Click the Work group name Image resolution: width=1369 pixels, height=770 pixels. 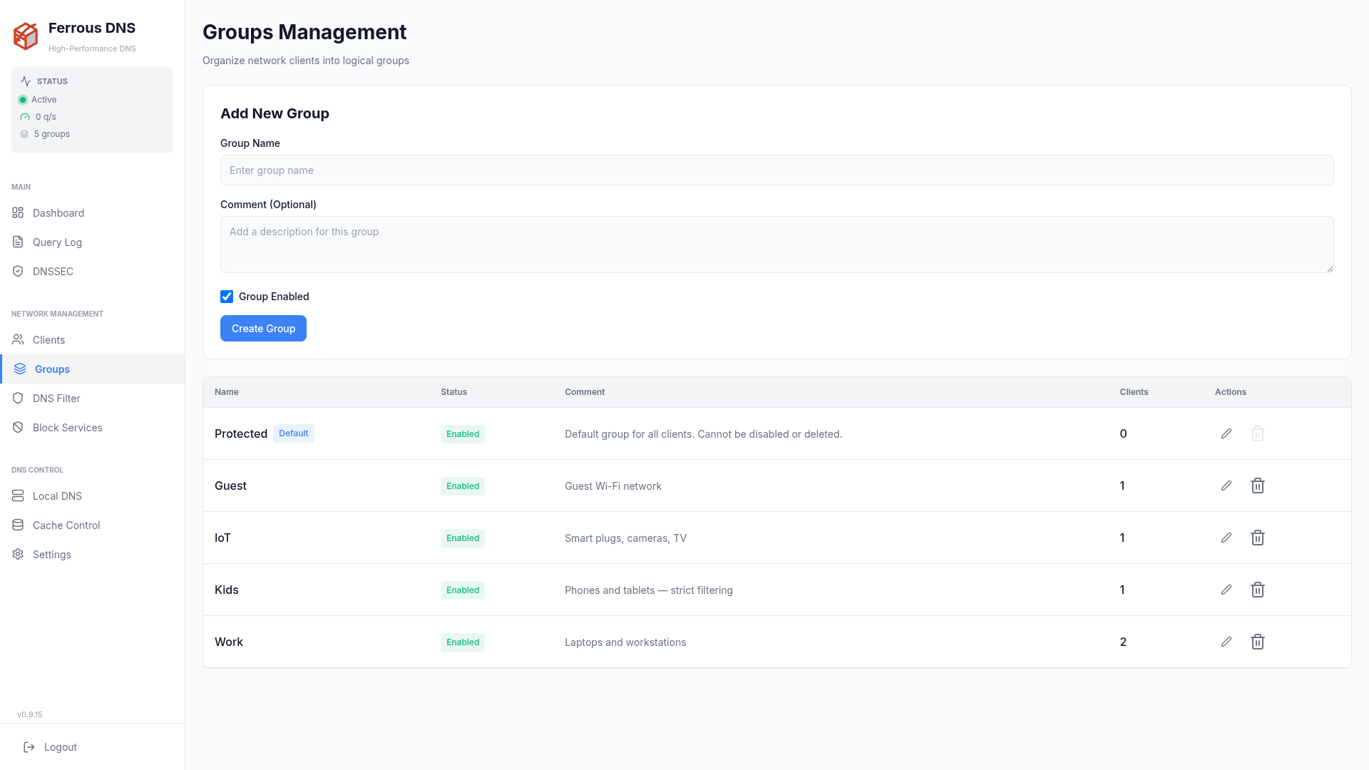pos(229,642)
